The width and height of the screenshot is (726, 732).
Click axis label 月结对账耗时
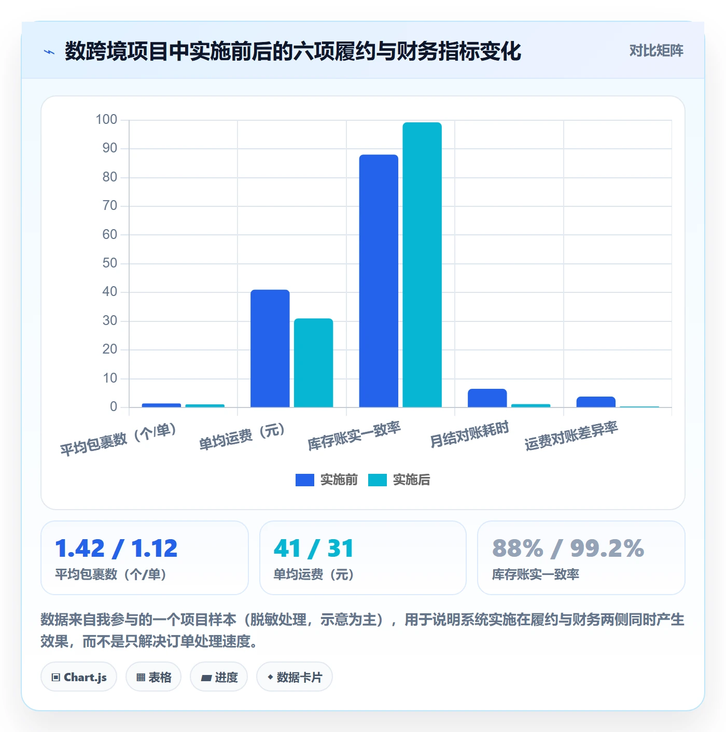(x=470, y=434)
